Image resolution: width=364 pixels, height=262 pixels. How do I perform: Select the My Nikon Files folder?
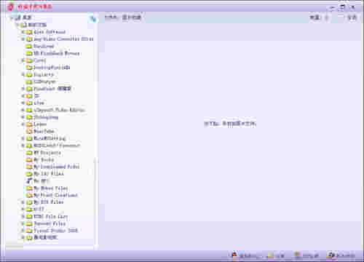[x=51, y=188]
